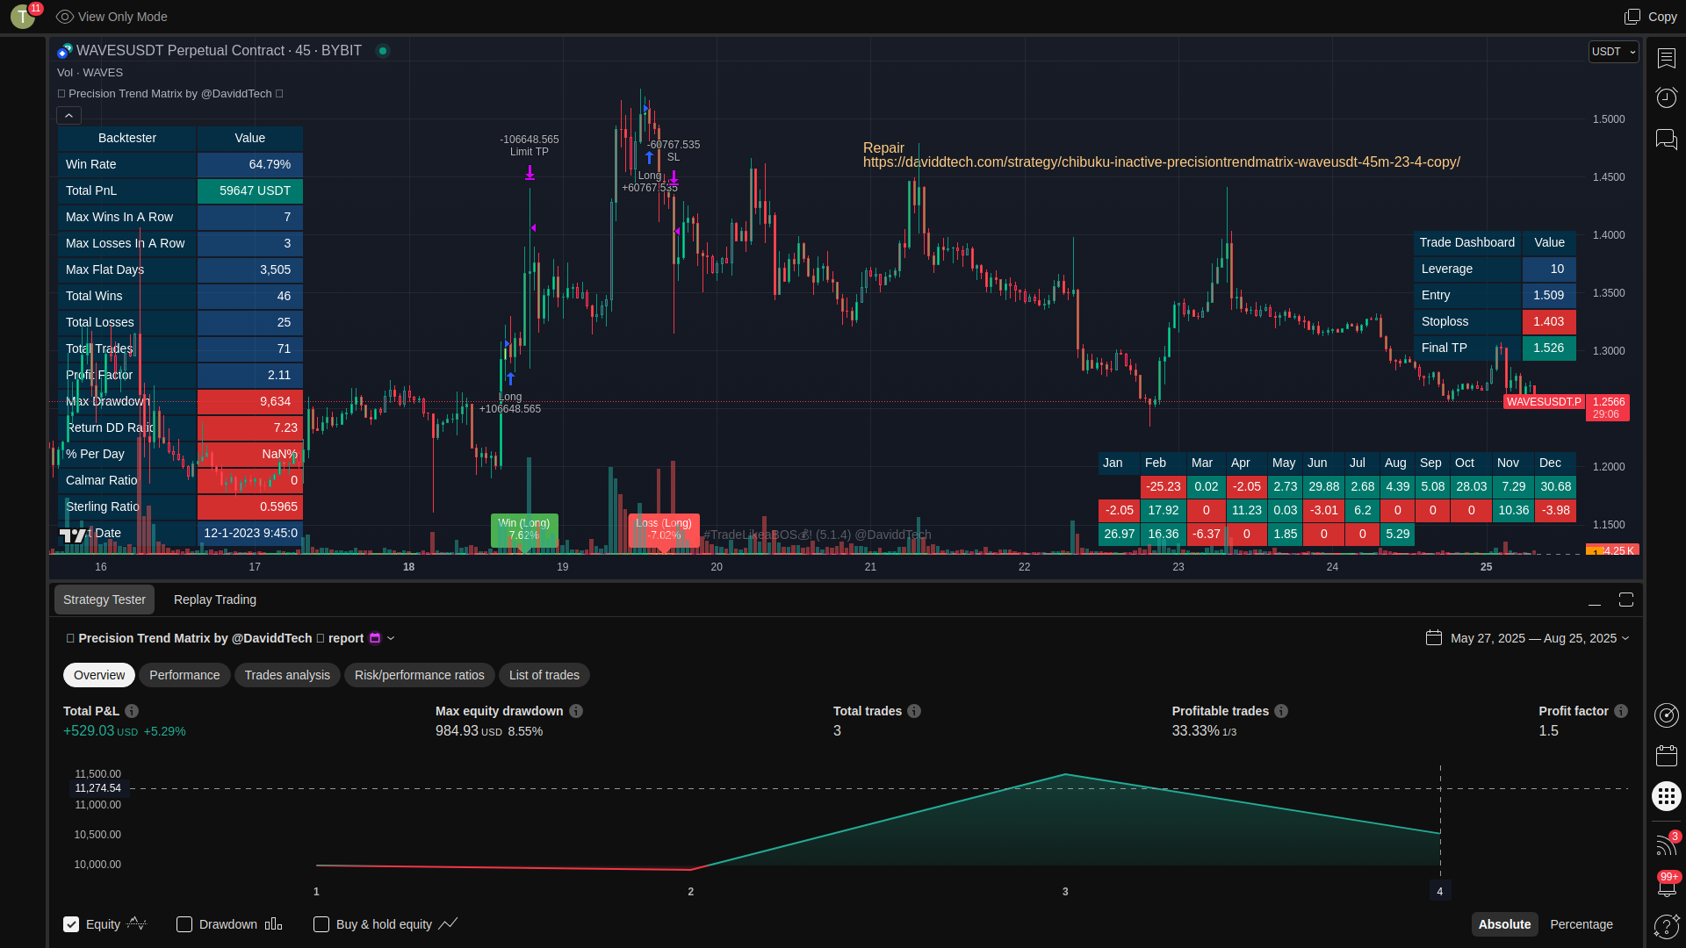The height and width of the screenshot is (948, 1686).
Task: Click the Win Rate 64.79% value
Action: 250,164
